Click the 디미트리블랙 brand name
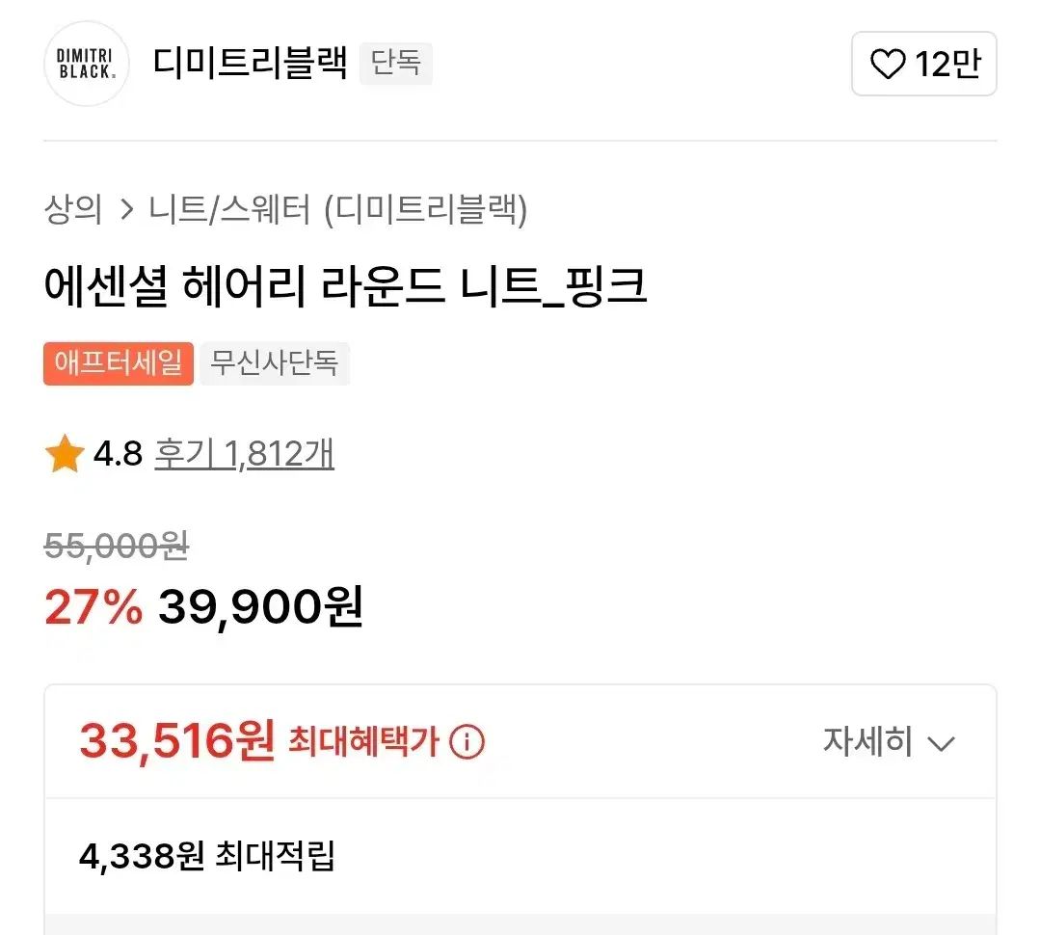 (x=250, y=63)
